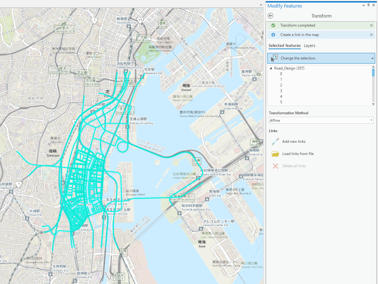Close the Modify Features pane
Screen dimensions: 378x284
coord(374,5)
